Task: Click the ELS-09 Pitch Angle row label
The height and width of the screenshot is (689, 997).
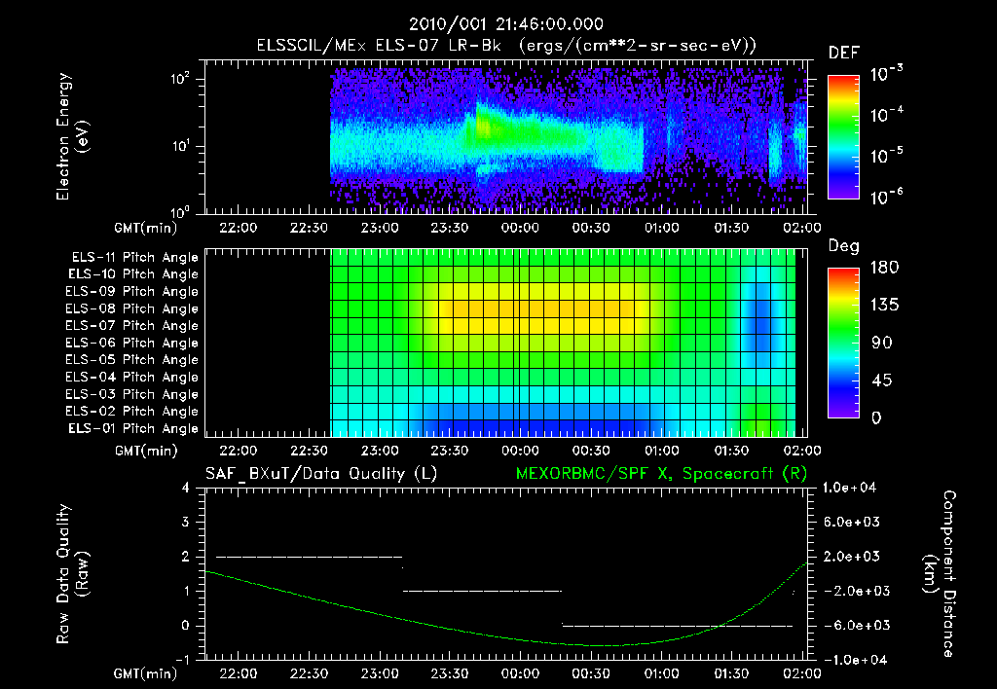Action: [x=131, y=292]
